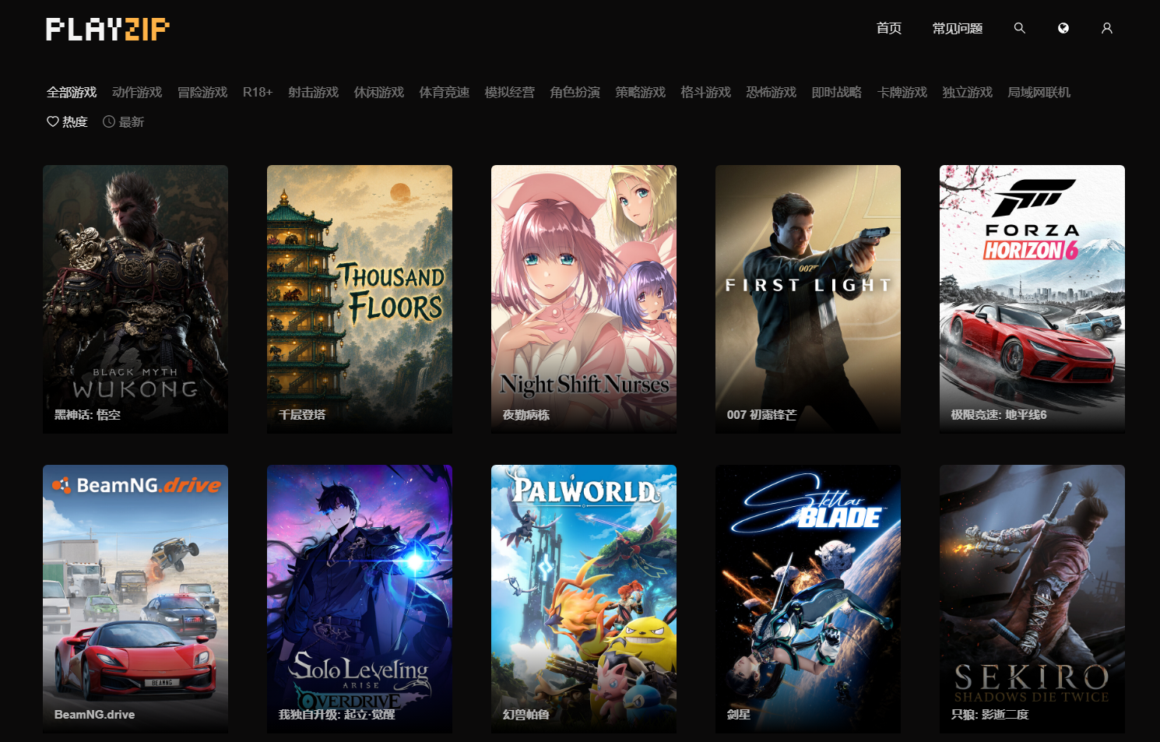Click the 极限竞速: 地平线6 title text
The width and height of the screenshot is (1160, 742).
[999, 415]
